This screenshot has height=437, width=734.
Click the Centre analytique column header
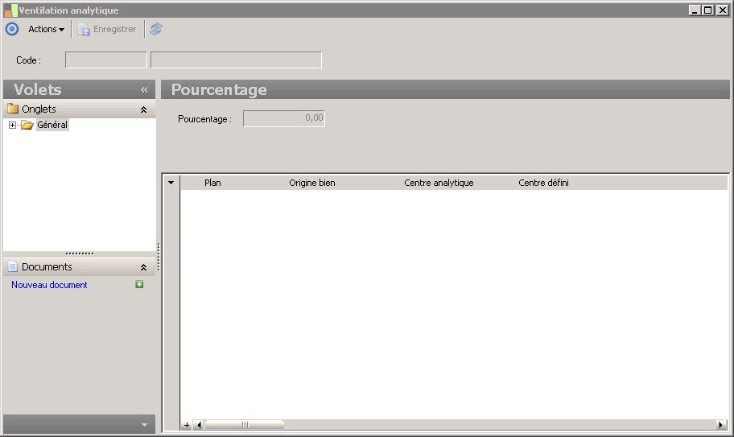pos(439,183)
